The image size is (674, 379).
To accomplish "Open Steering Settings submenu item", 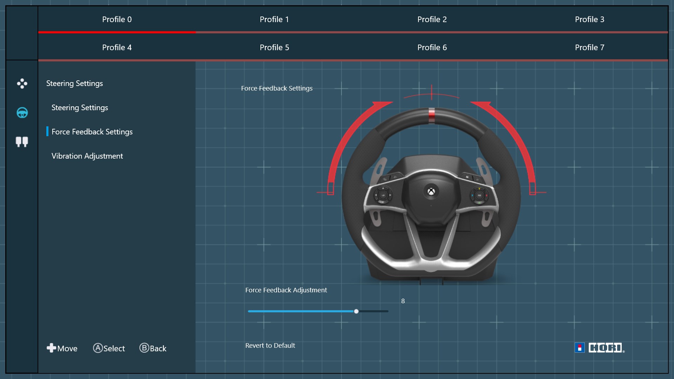I will [x=80, y=108].
